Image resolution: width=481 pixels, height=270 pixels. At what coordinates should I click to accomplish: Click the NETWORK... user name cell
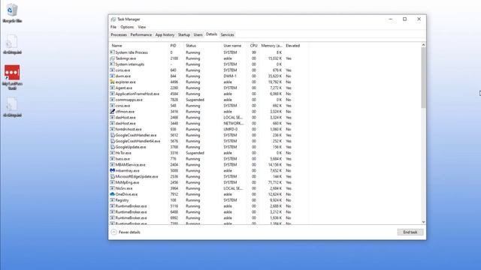point(234,123)
